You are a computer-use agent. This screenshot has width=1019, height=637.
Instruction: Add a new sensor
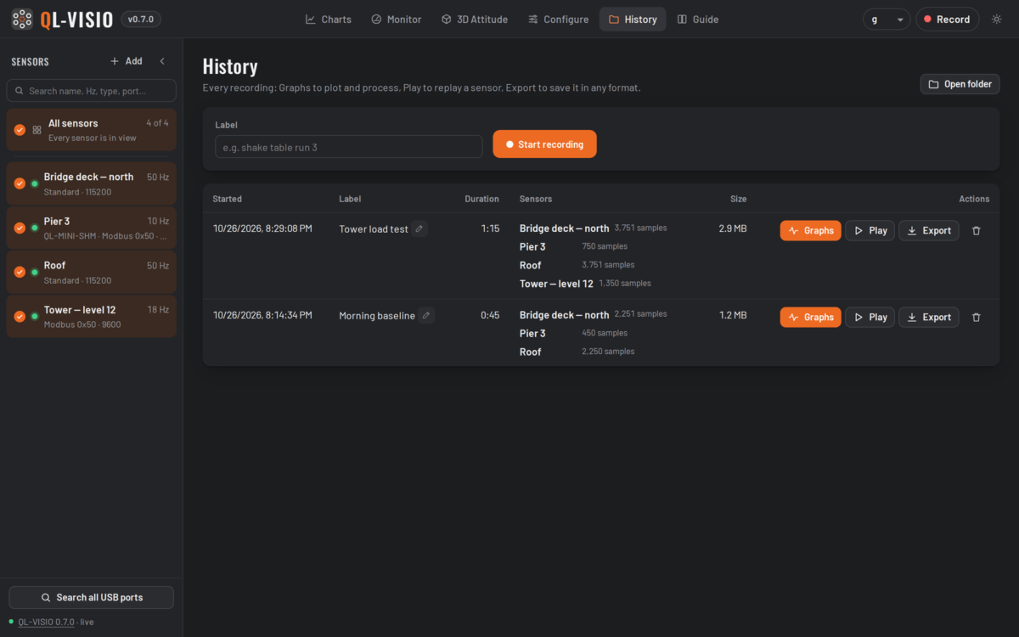pos(126,61)
